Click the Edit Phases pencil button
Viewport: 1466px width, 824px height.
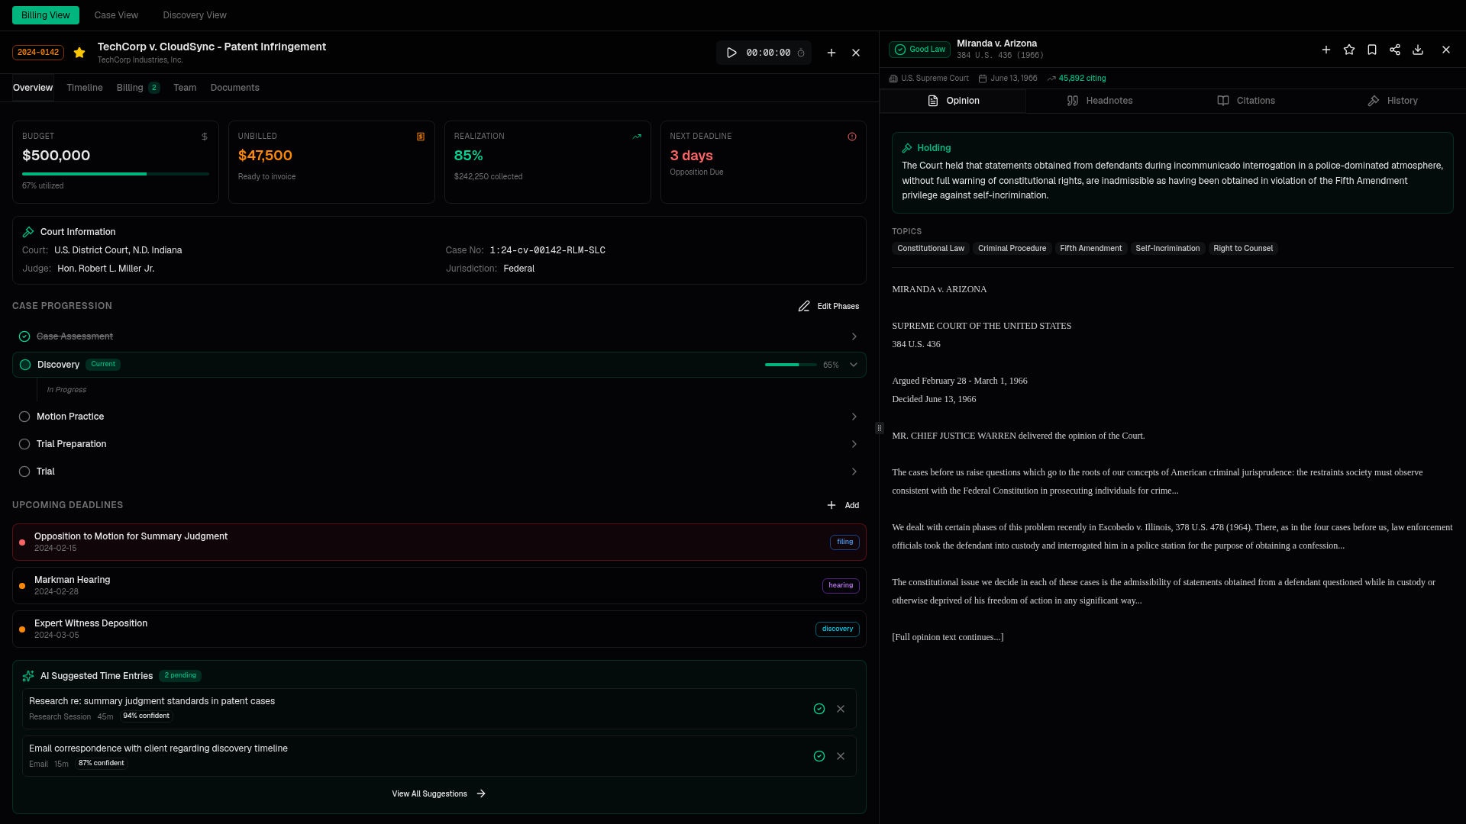pos(828,306)
